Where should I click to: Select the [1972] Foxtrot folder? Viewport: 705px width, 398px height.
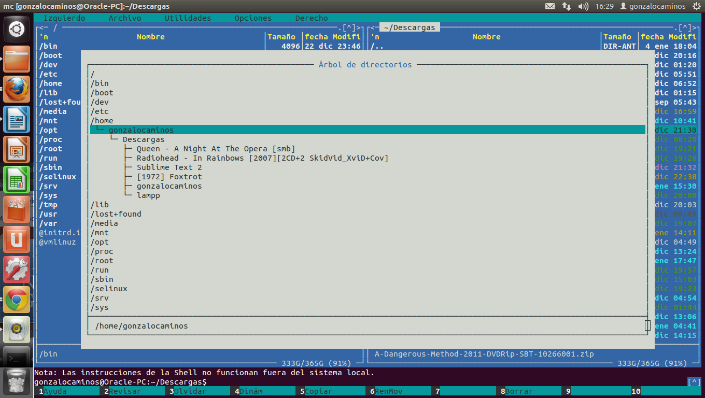coord(170,177)
